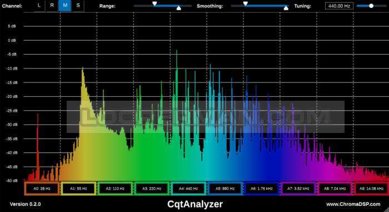Click the -50 dB axis label
Screen dimensions: 389x212
[x=12, y=181]
